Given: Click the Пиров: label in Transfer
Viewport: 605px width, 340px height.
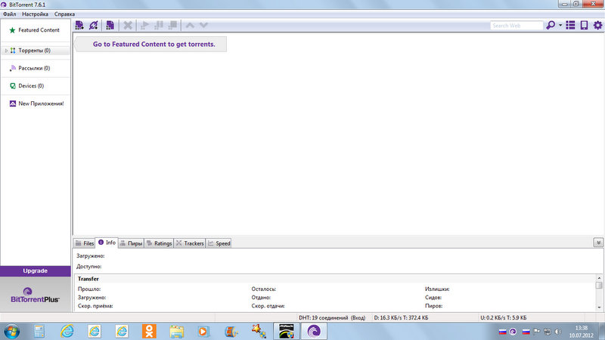Looking at the screenshot, I should point(433,306).
